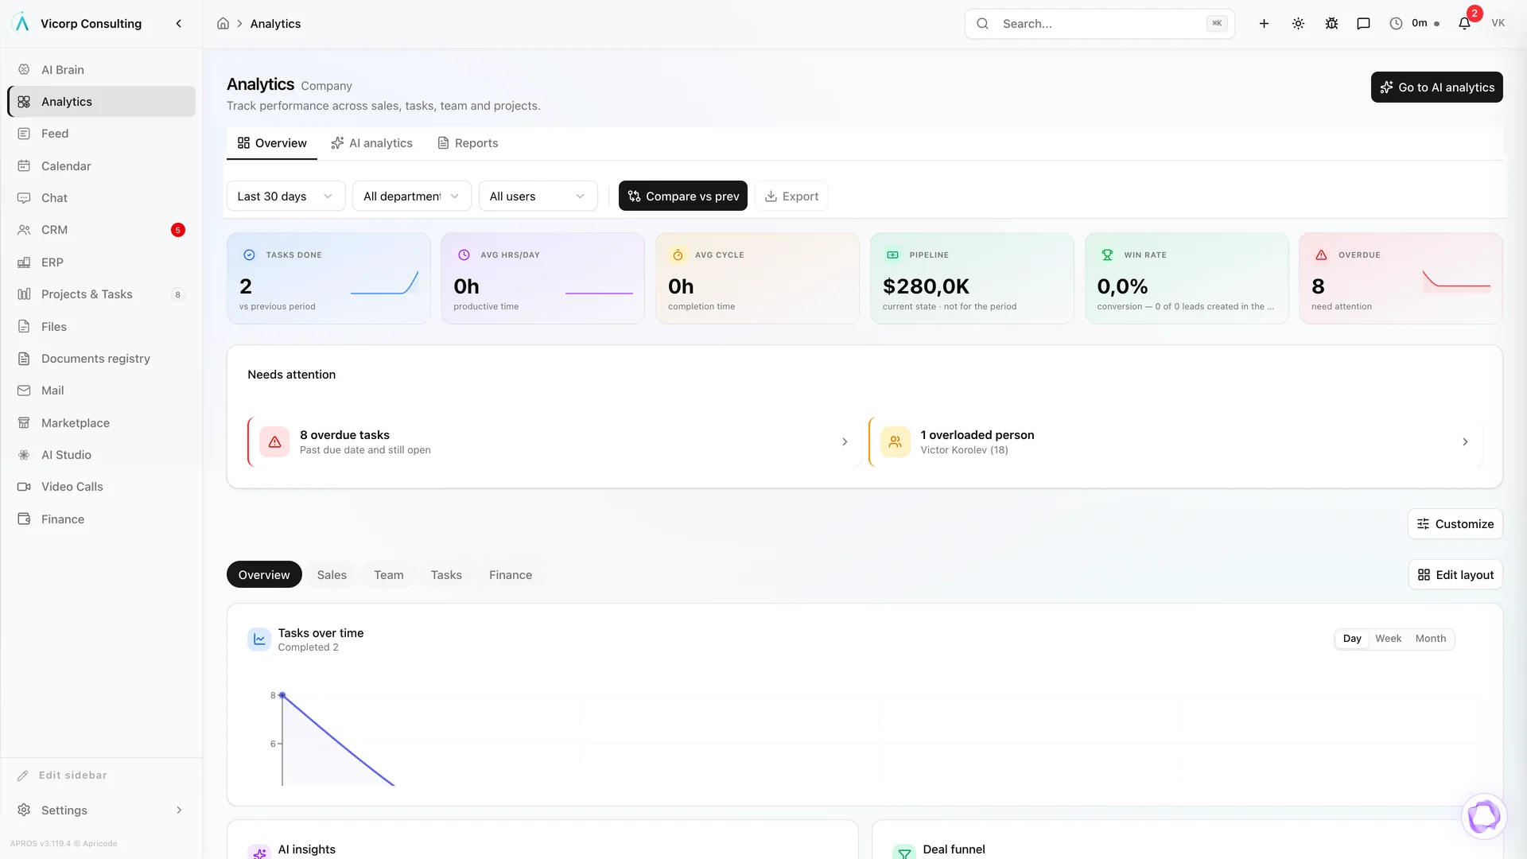Click the plus add icon in top bar

[x=1264, y=24]
